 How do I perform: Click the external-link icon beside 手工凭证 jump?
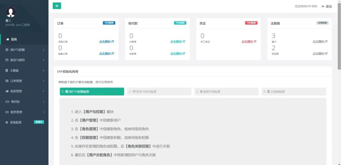tap(255, 42)
